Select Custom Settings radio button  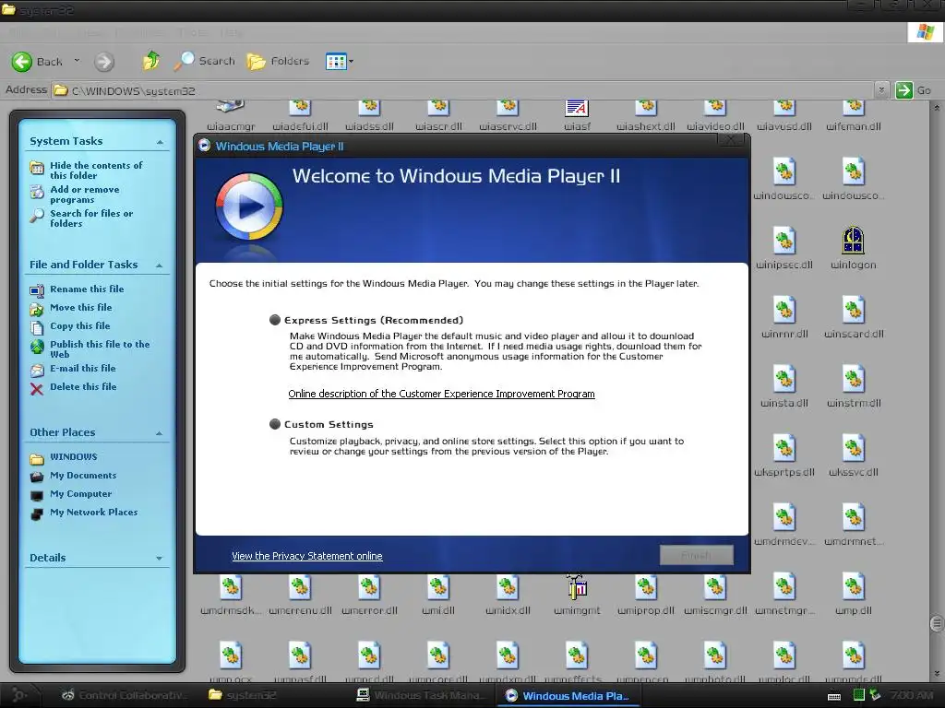point(275,424)
